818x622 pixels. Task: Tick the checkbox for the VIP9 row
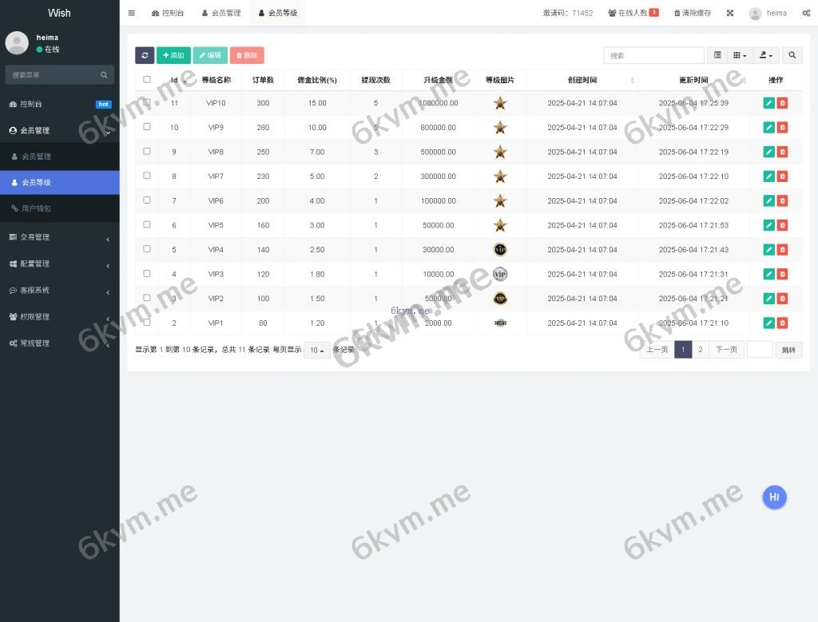point(147,127)
